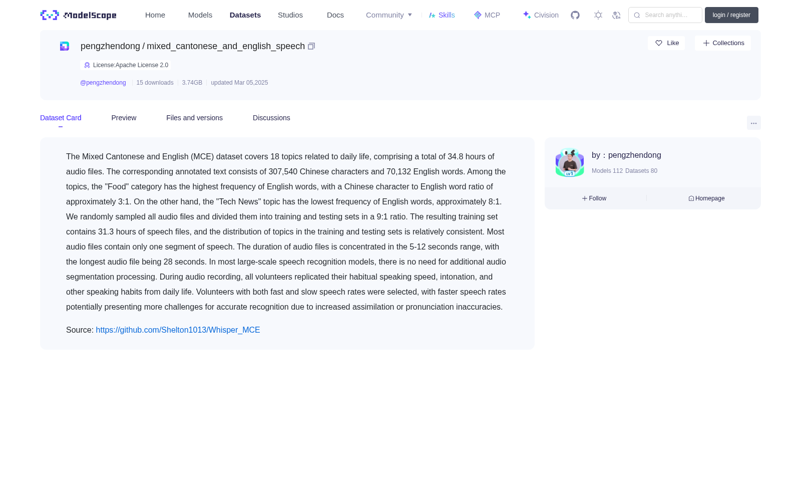
Task: Open the Docs page
Action: click(x=335, y=15)
